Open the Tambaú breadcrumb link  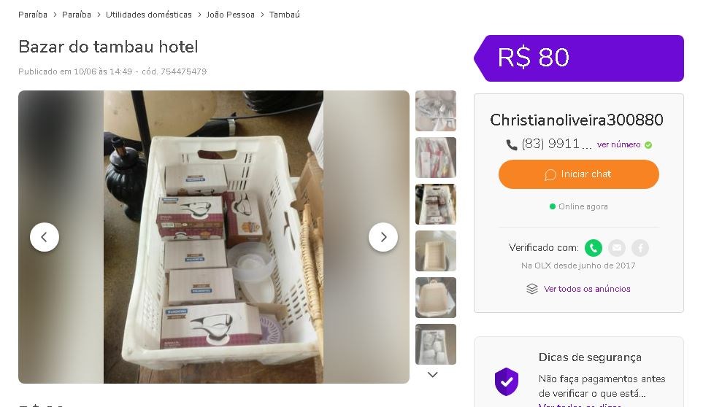pos(285,15)
